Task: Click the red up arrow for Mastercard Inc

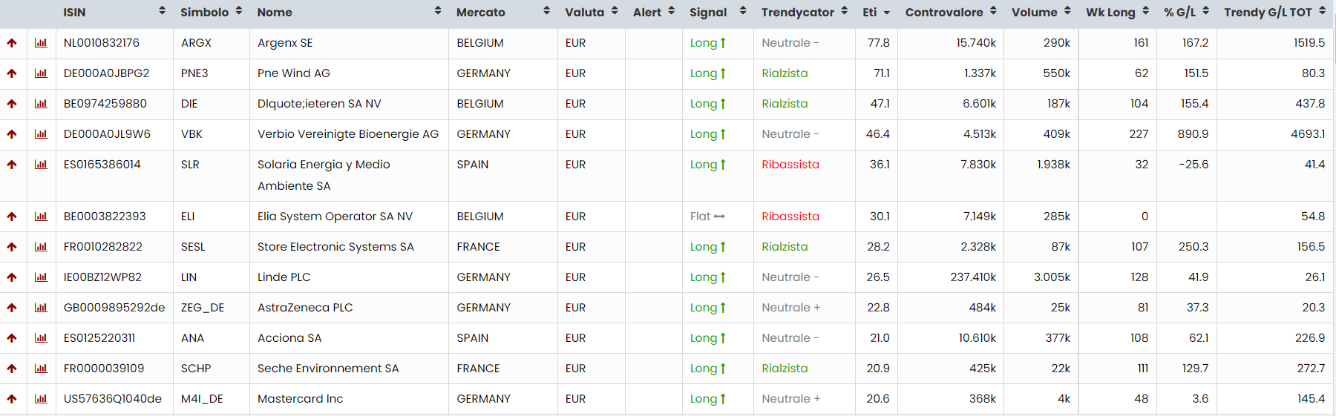Action: (12, 399)
